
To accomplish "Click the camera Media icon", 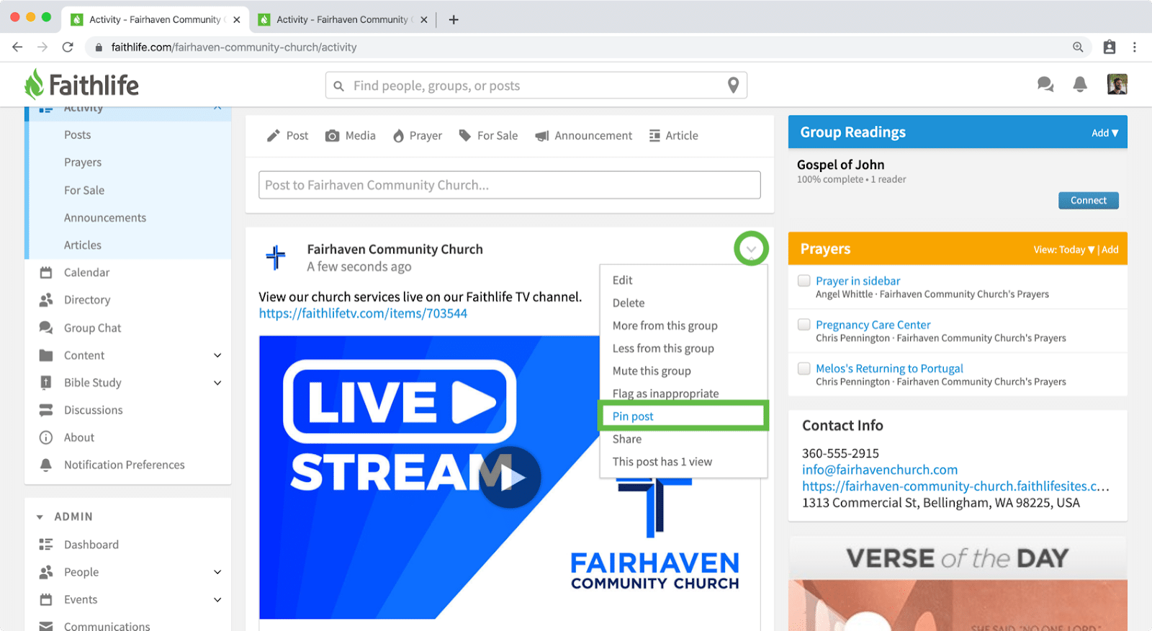I will point(332,135).
